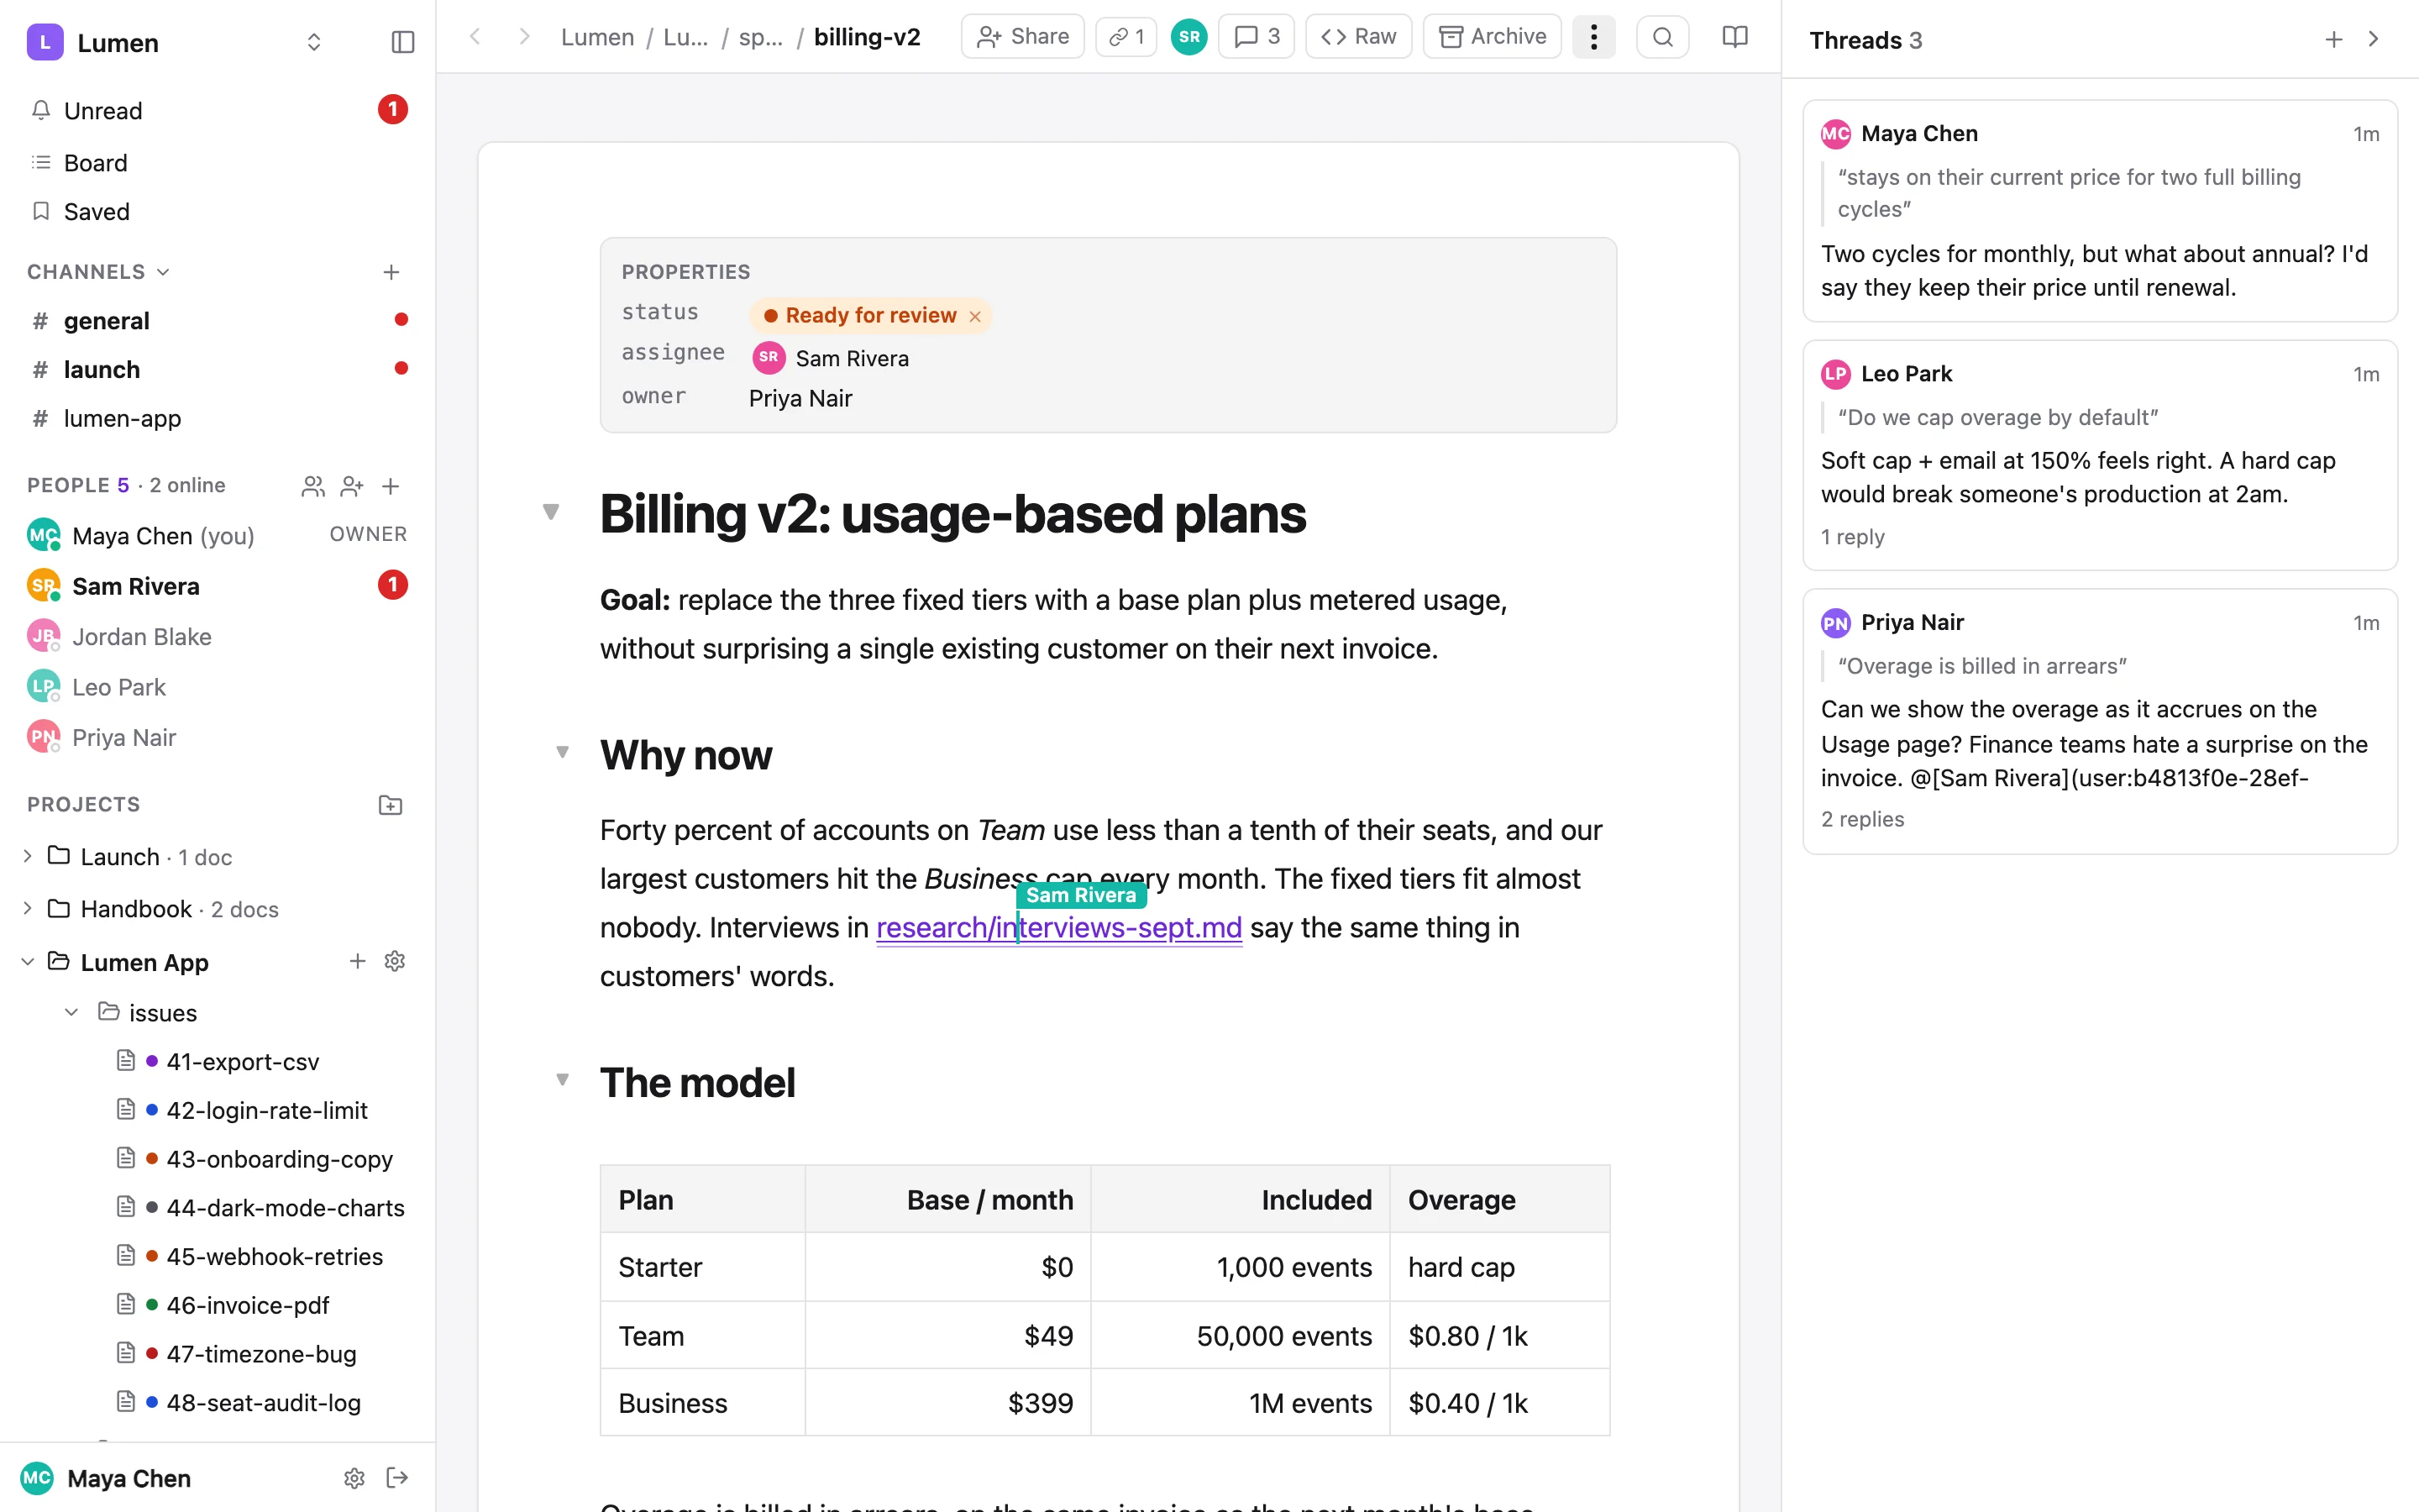The width and height of the screenshot is (2419, 1512).
Task: Add a doc to Lumen App project
Action: 357,961
